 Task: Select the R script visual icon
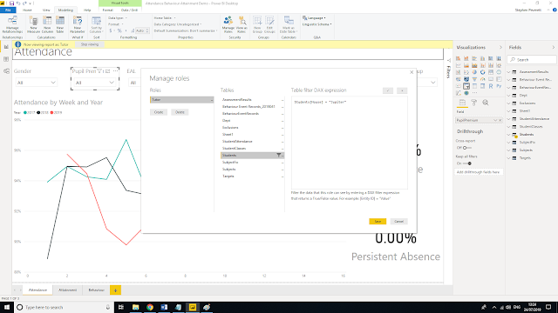coord(491,86)
